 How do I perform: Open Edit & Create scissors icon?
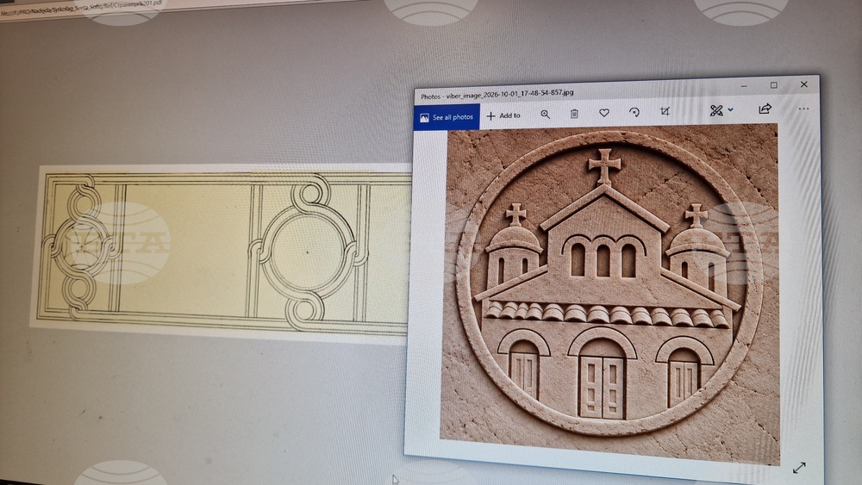coord(715,110)
